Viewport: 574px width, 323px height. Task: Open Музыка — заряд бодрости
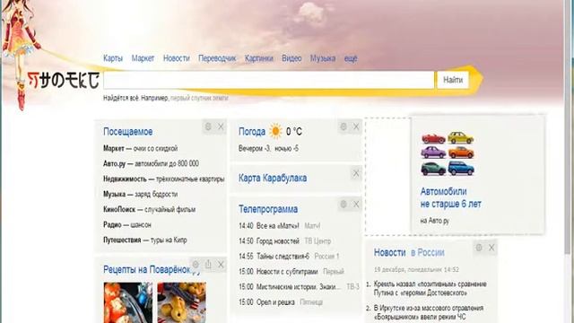[140, 194]
